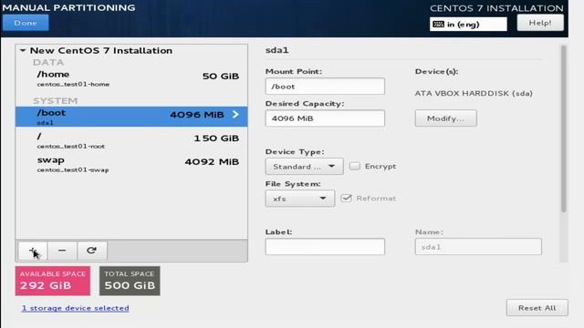
Task: Click the Desired Capacity field
Action: coord(325,118)
